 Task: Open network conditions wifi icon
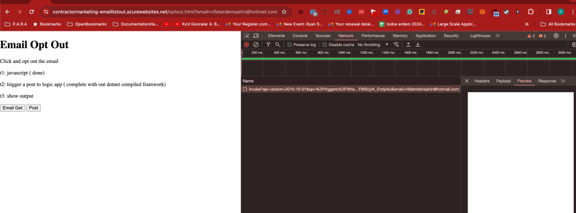tap(396, 45)
